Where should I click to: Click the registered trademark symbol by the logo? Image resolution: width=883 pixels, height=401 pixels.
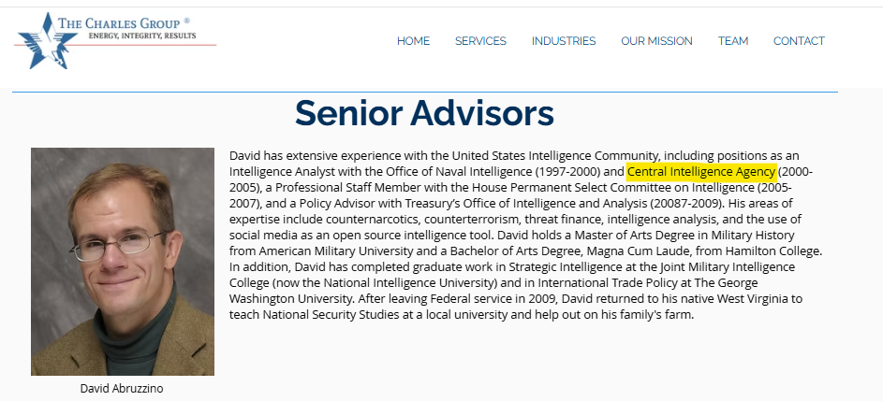click(186, 20)
